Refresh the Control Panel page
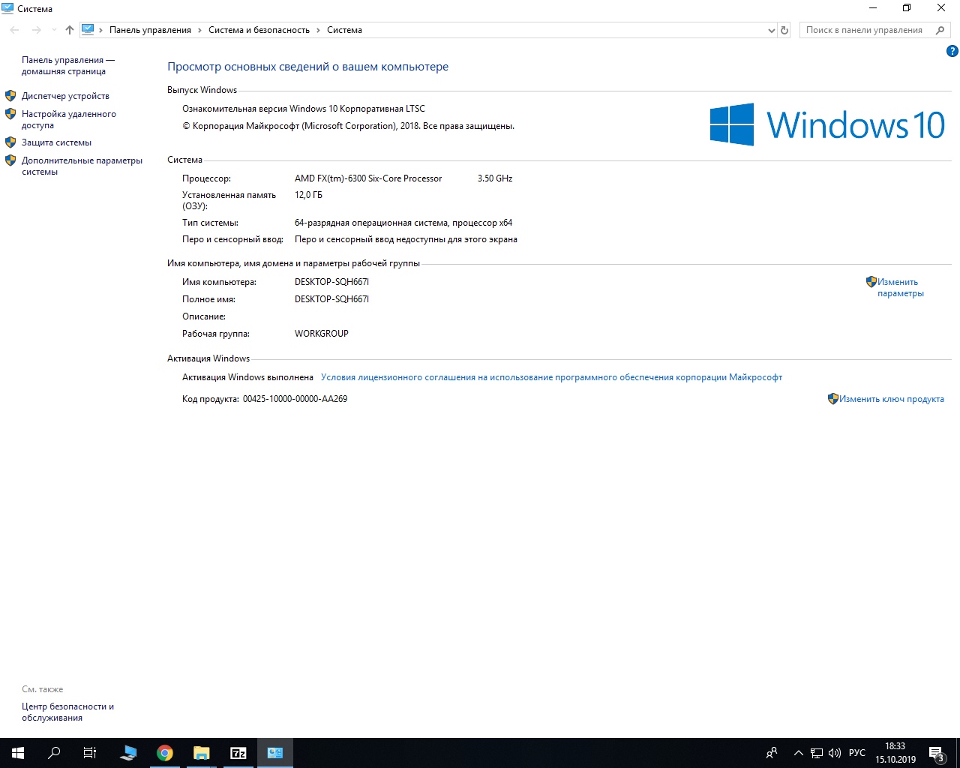960x768 pixels. coord(784,30)
